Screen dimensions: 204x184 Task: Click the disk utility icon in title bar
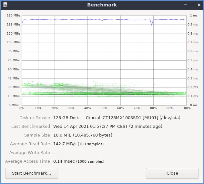coord(5,5)
